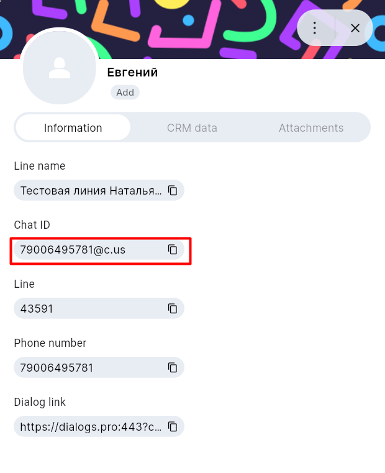Switch to the Attachments tab
Screen dimensions: 385x473
(310, 128)
